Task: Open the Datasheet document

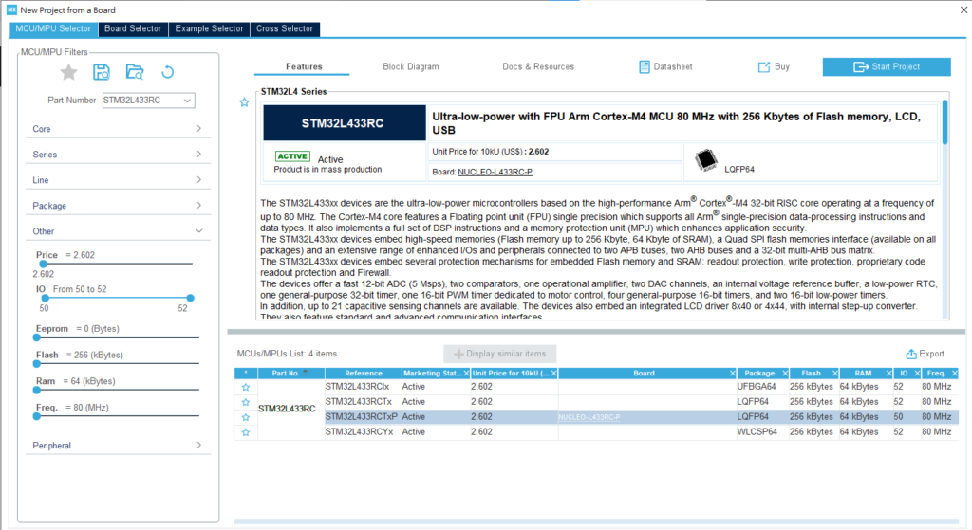Action: [665, 67]
